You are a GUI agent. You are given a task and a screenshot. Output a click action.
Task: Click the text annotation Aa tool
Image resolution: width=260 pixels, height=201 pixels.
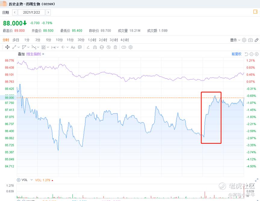(73, 47)
